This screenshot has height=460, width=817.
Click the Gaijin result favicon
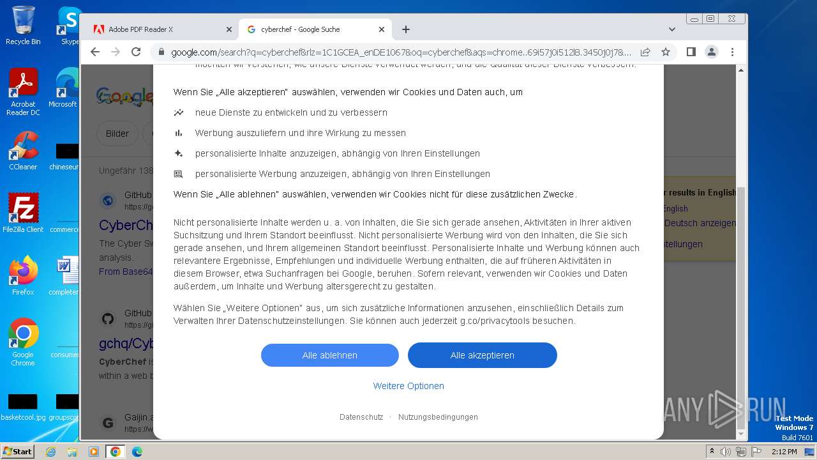point(108,423)
